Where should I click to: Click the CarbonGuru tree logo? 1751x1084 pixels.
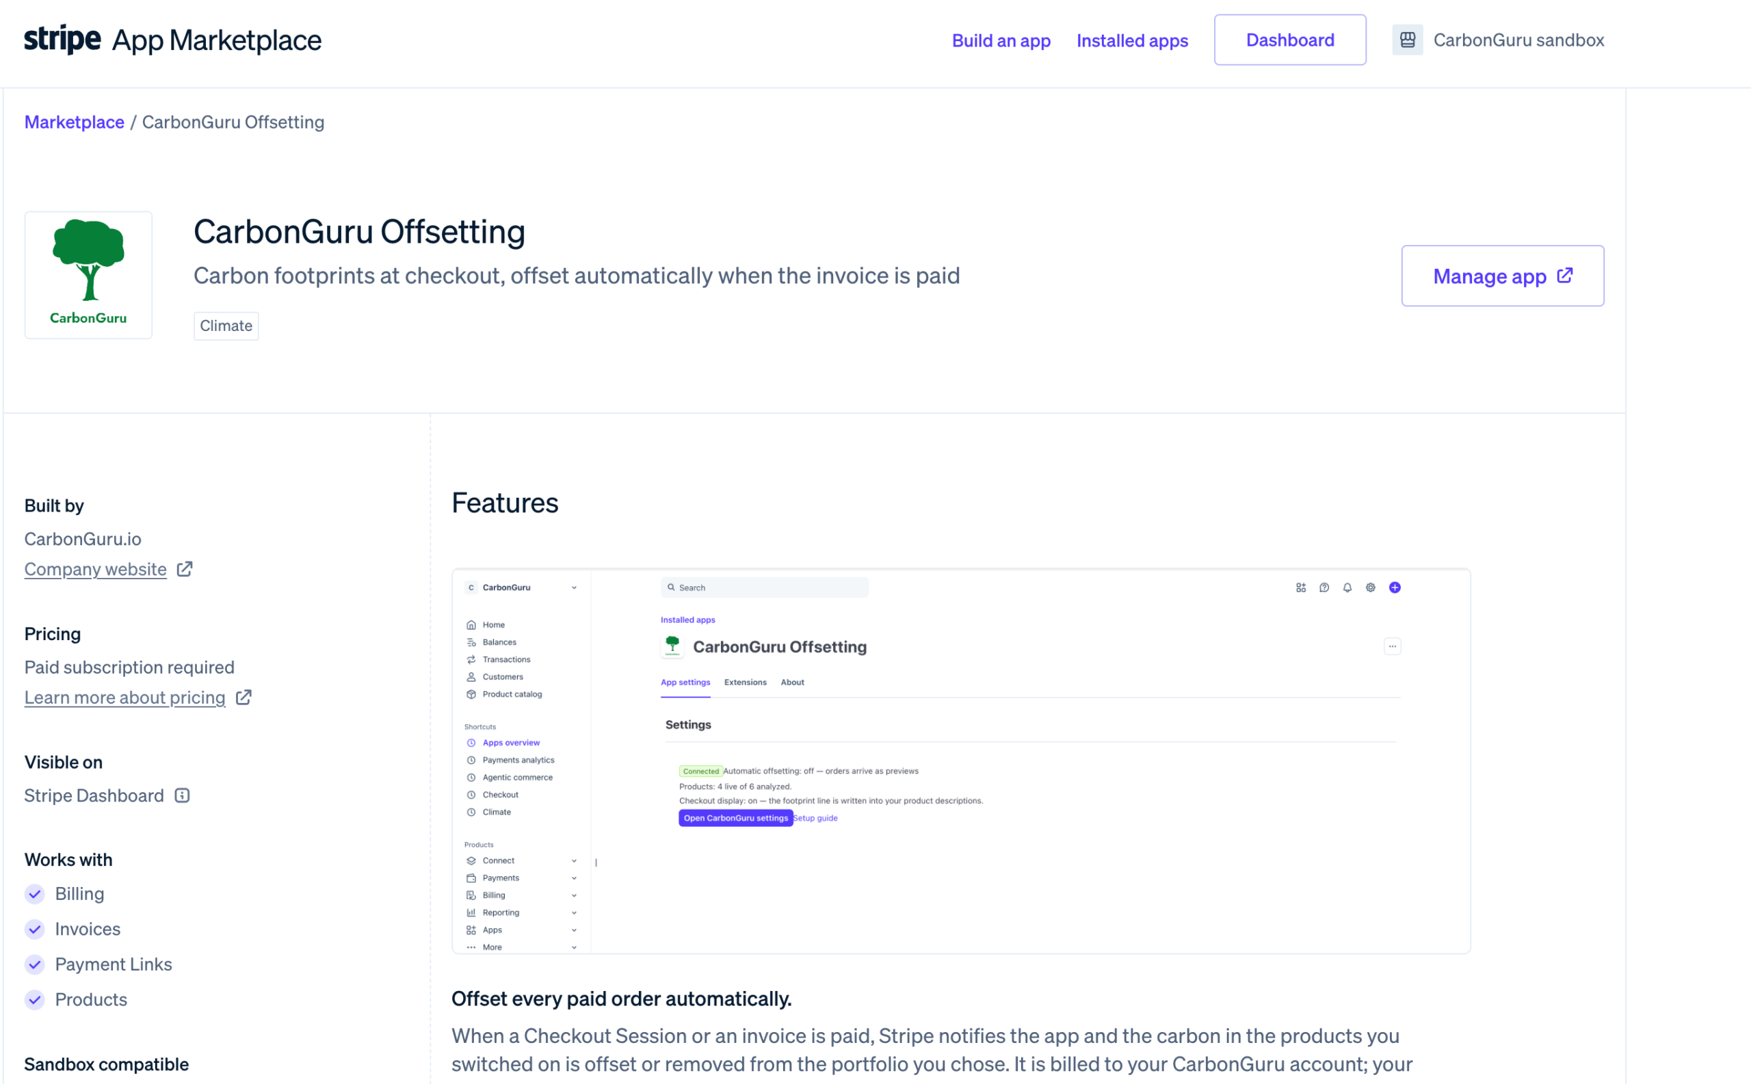(x=88, y=274)
